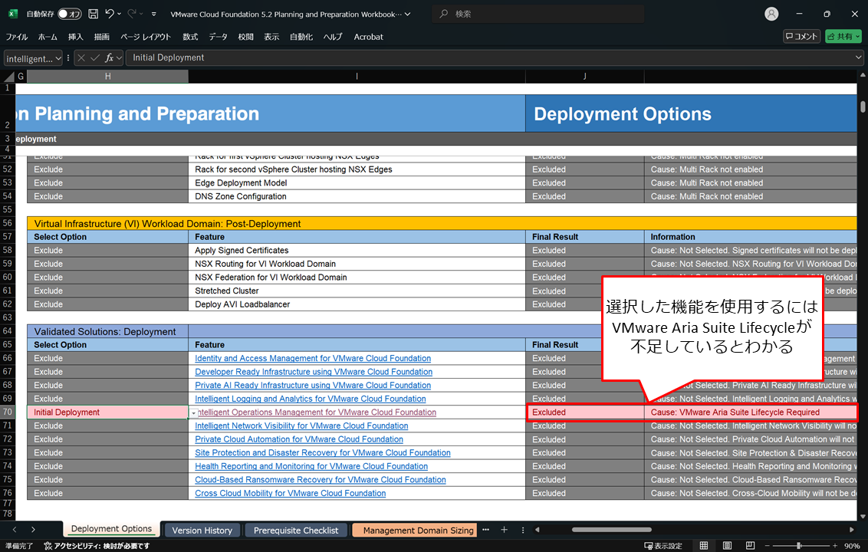
Task: Undo the last action
Action: (110, 14)
